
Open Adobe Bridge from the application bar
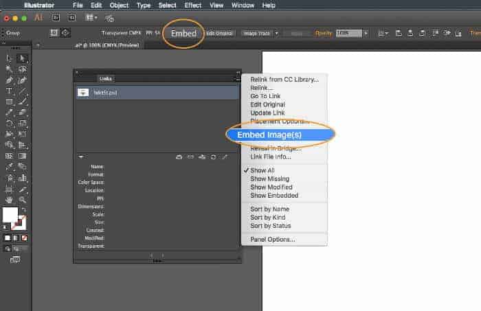[56, 18]
